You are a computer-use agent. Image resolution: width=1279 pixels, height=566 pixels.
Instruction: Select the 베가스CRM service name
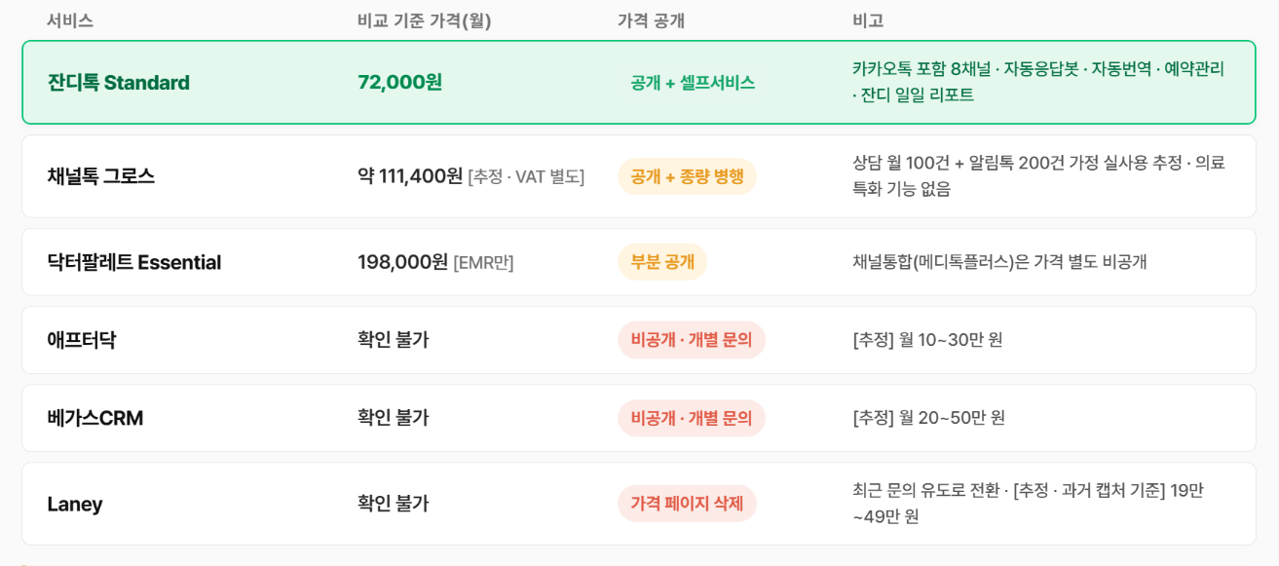click(94, 418)
